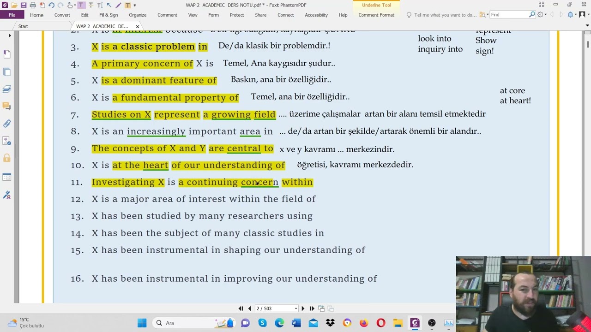The width and height of the screenshot is (591, 332).
Task: Undo the last action
Action: pyautogui.click(x=51, y=5)
